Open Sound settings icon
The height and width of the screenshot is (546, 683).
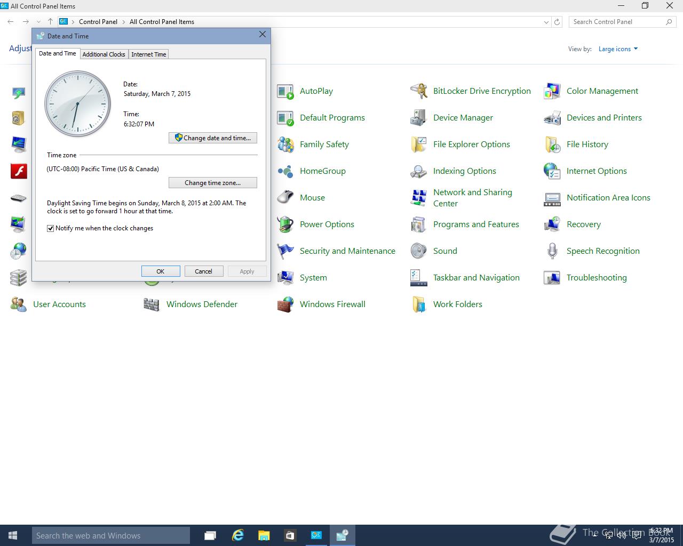point(419,251)
